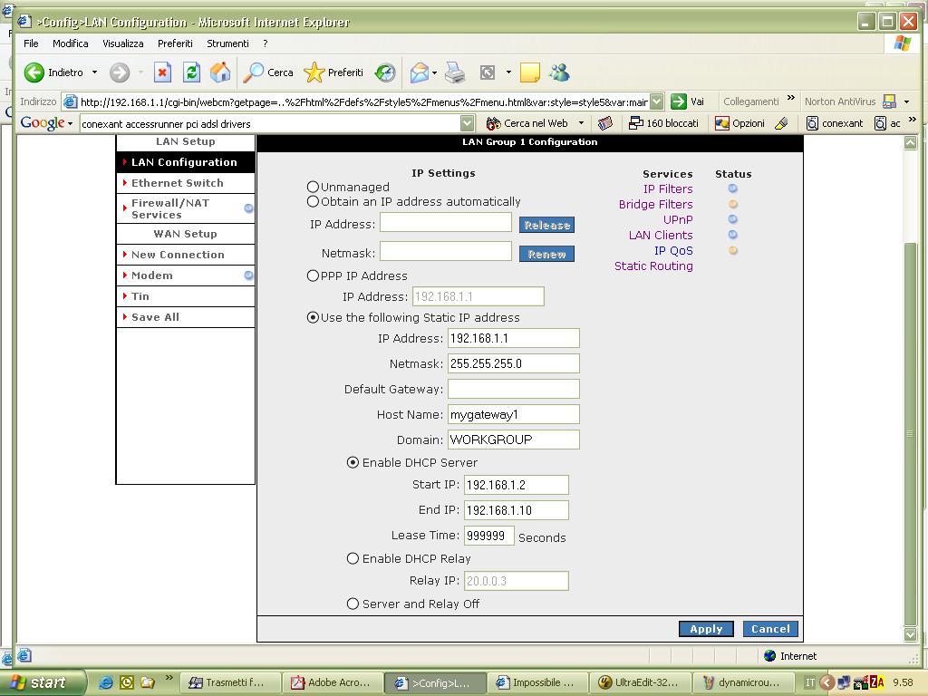Open Preferiti favorites star button
Image resolution: width=928 pixels, height=696 pixels.
[x=333, y=72]
